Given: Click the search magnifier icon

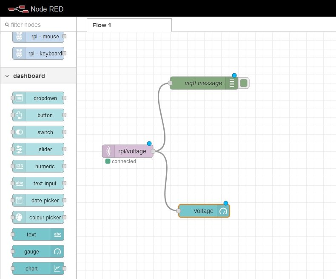Looking at the screenshot, I should pos(7,25).
